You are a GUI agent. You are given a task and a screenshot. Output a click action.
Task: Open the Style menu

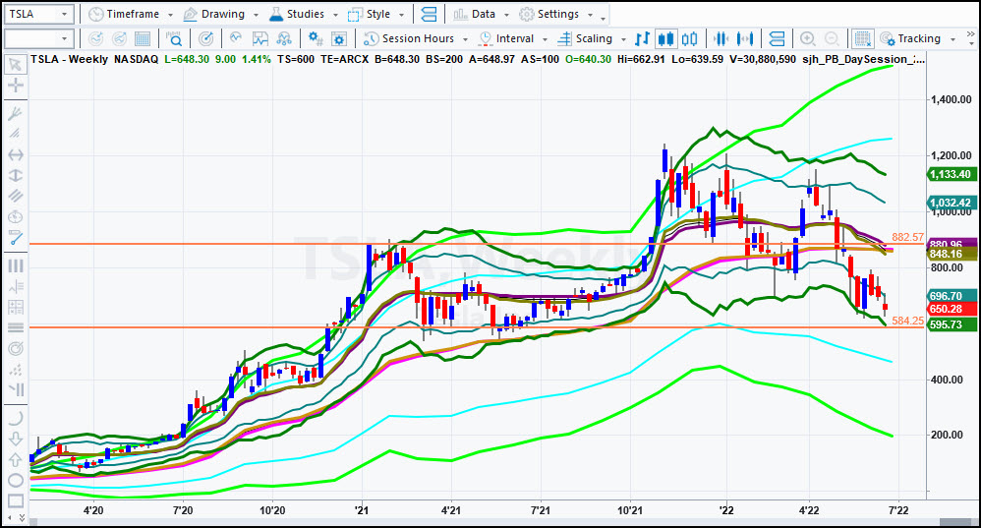(x=376, y=14)
